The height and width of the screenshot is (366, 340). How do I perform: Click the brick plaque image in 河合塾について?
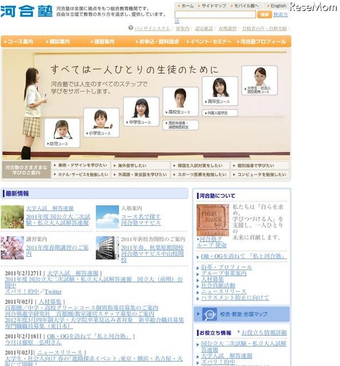coord(213,220)
